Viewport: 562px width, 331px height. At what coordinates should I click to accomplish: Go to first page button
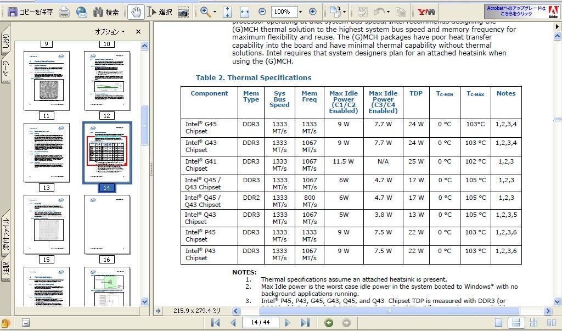216,323
